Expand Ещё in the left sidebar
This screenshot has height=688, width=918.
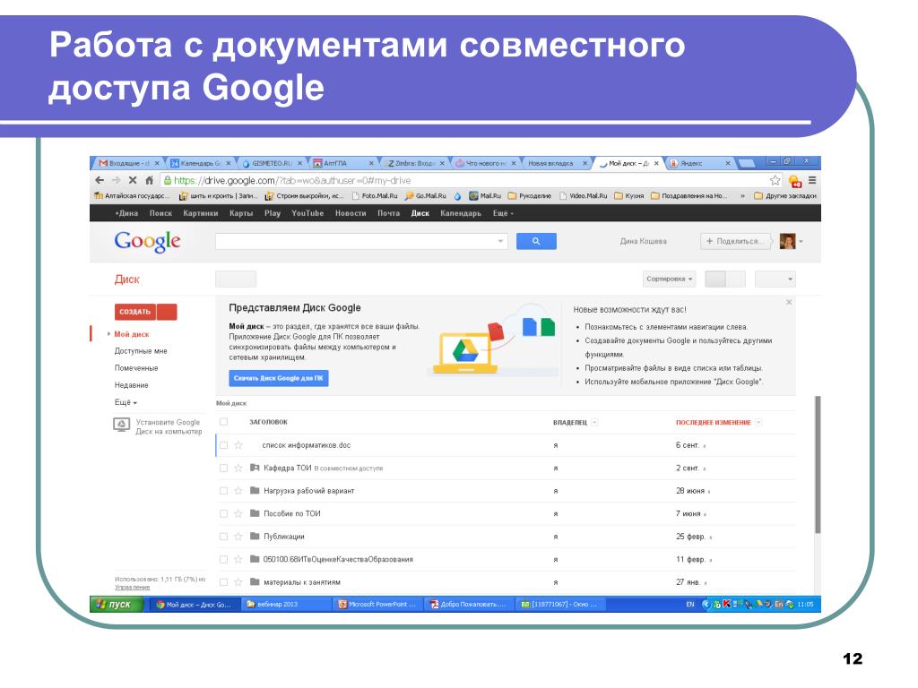(126, 402)
